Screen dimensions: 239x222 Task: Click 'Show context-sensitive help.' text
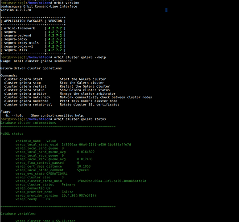tap(58, 116)
